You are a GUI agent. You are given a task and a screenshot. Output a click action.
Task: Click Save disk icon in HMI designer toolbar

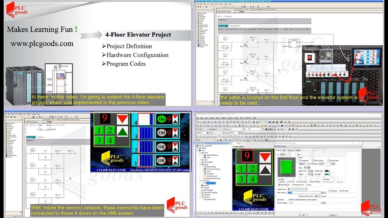point(204,122)
